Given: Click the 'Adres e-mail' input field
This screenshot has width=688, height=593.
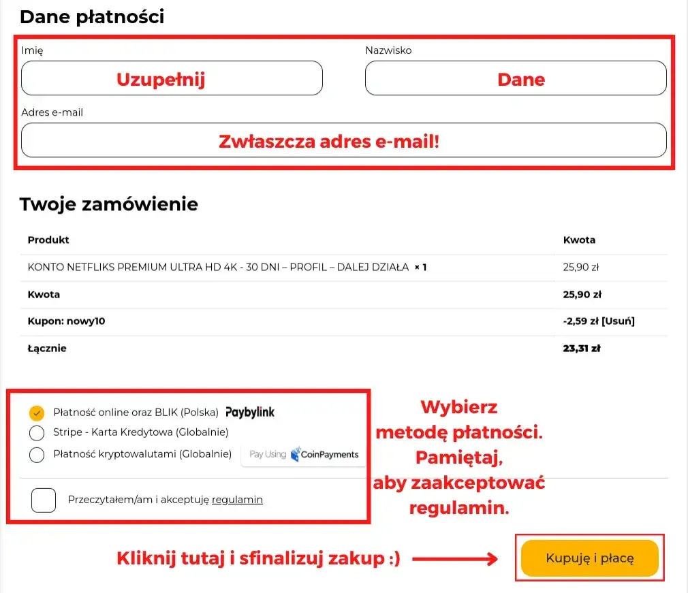Looking at the screenshot, I should (x=343, y=140).
